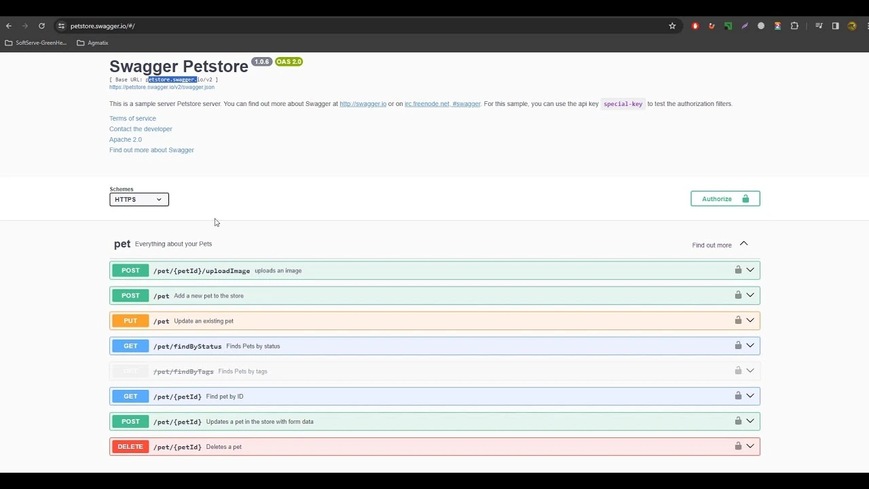Expand the GET findByStatus chevron
Screen dimensions: 869x489
(x=750, y=345)
